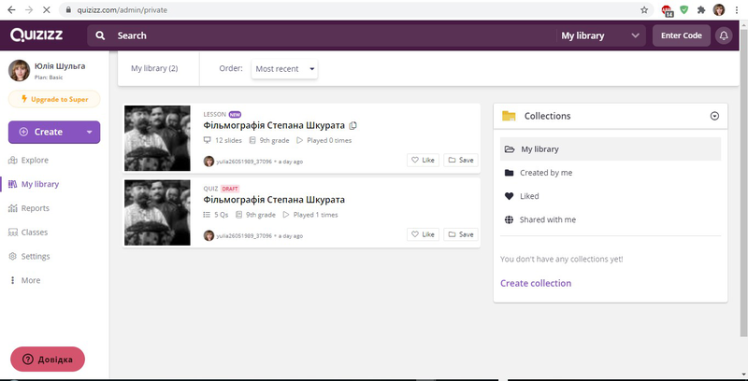748x381 pixels.
Task: Expand the Most recent order dropdown
Action: (x=285, y=69)
